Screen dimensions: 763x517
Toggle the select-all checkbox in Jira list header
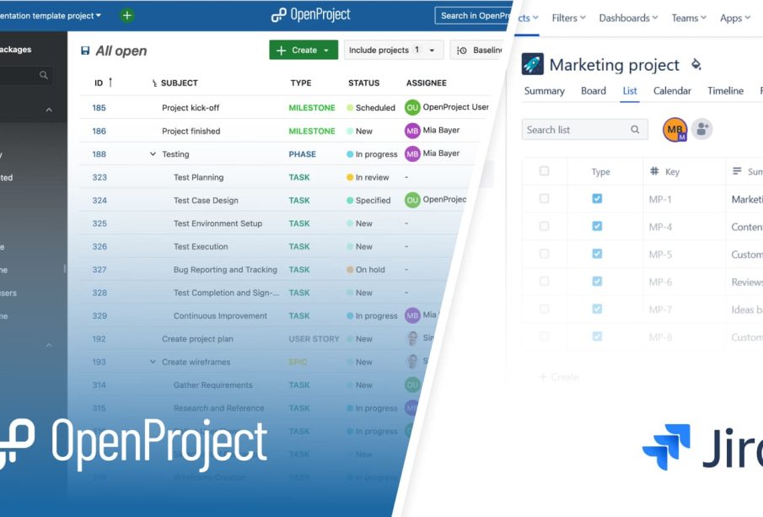(544, 171)
